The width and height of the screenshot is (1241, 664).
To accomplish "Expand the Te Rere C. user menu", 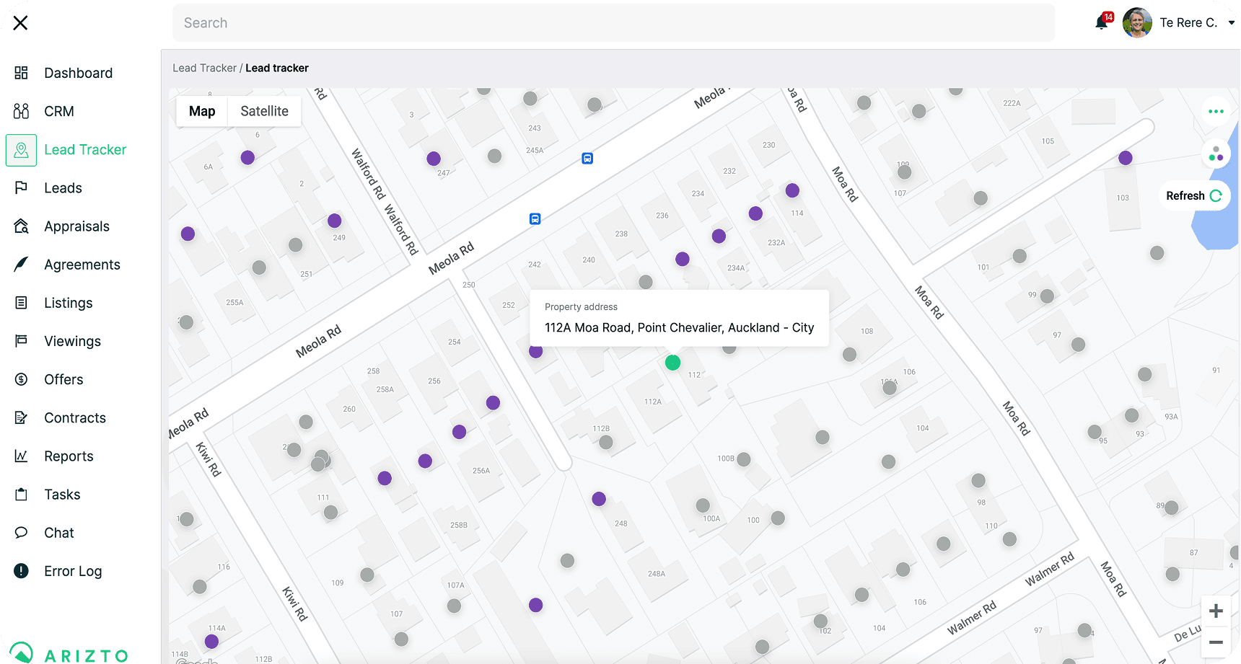I will pos(1231,22).
